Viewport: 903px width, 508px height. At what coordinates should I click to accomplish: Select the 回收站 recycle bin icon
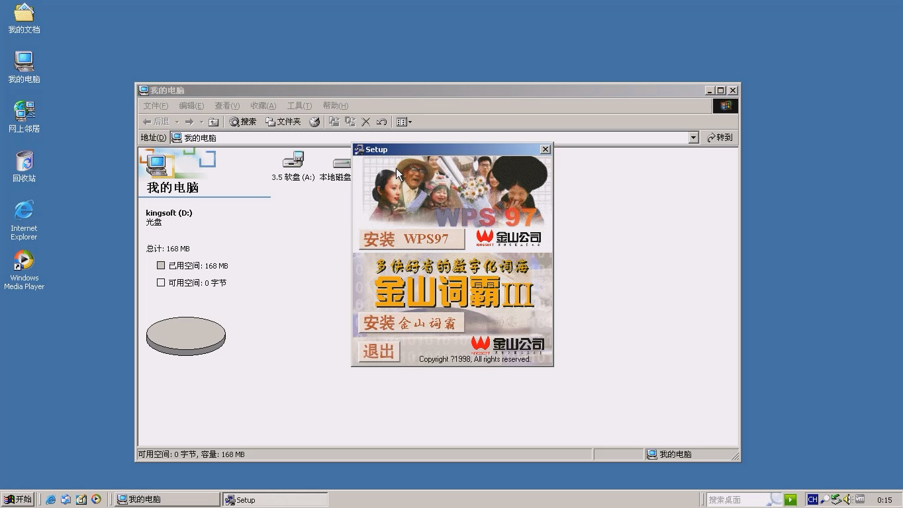24,167
